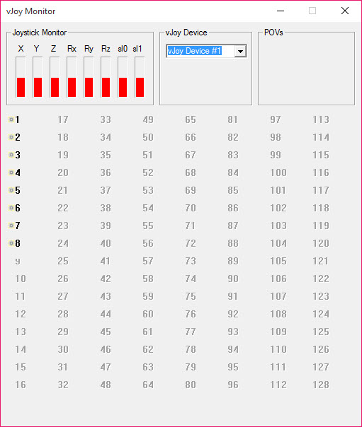Click the button 4 indicator icon

[11, 172]
